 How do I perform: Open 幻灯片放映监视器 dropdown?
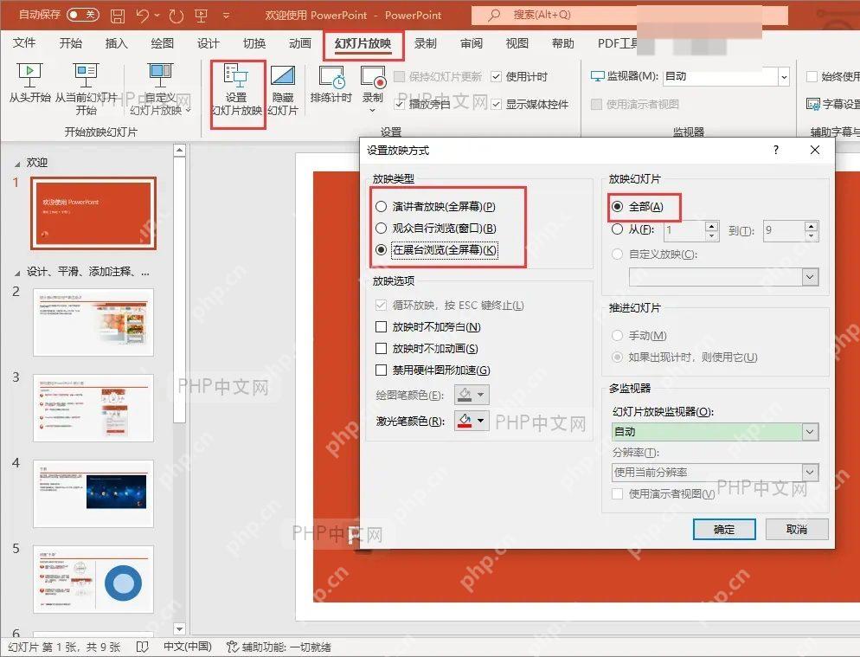click(x=810, y=432)
